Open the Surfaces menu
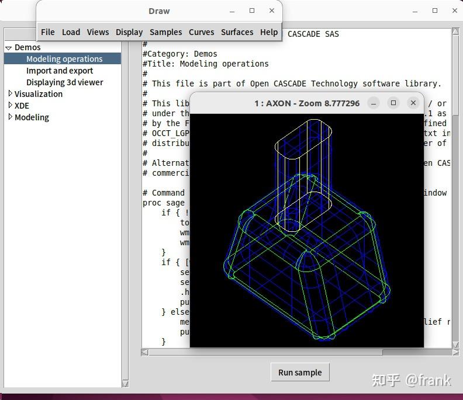Image resolution: width=463 pixels, height=400 pixels. click(x=237, y=32)
